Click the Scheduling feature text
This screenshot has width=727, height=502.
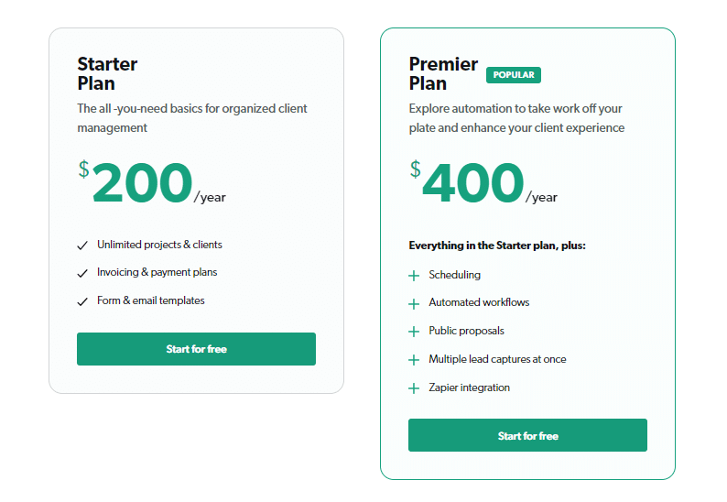[x=454, y=275]
